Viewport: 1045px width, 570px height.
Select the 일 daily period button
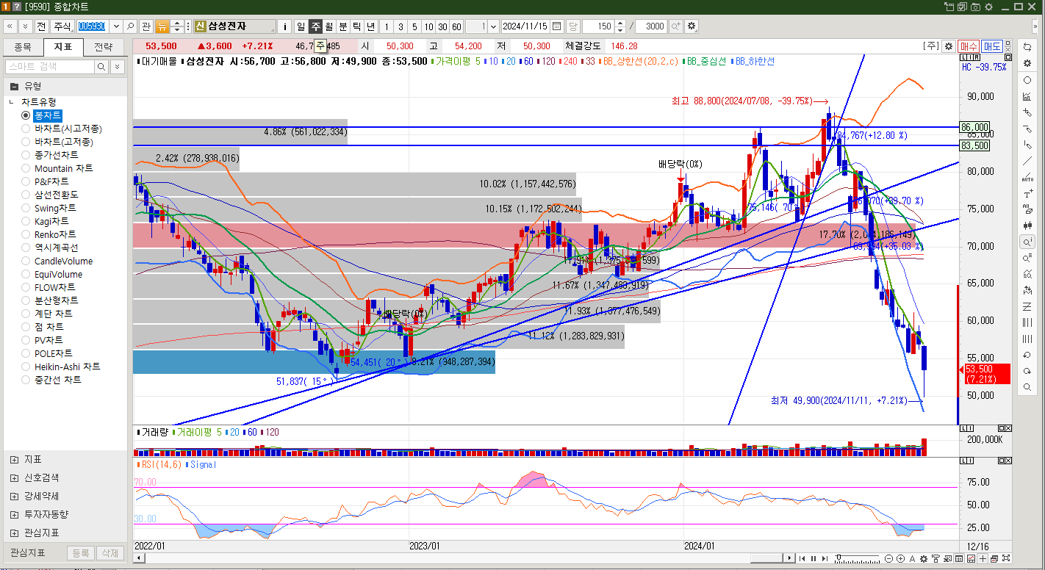301,26
